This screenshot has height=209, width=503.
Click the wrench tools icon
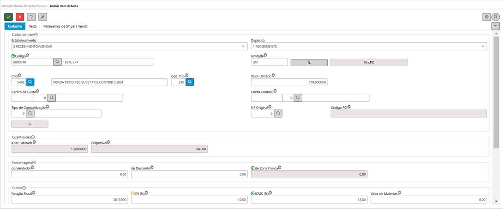[x=42, y=17]
